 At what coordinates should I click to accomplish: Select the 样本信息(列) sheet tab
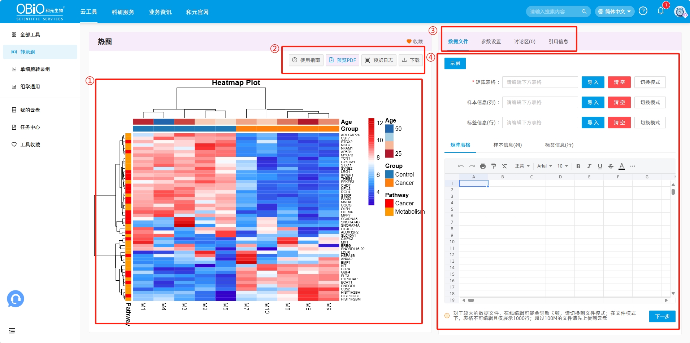(x=507, y=145)
